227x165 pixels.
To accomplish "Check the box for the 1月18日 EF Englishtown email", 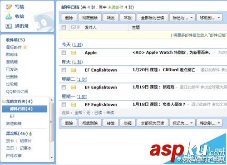I will click(x=64, y=105).
